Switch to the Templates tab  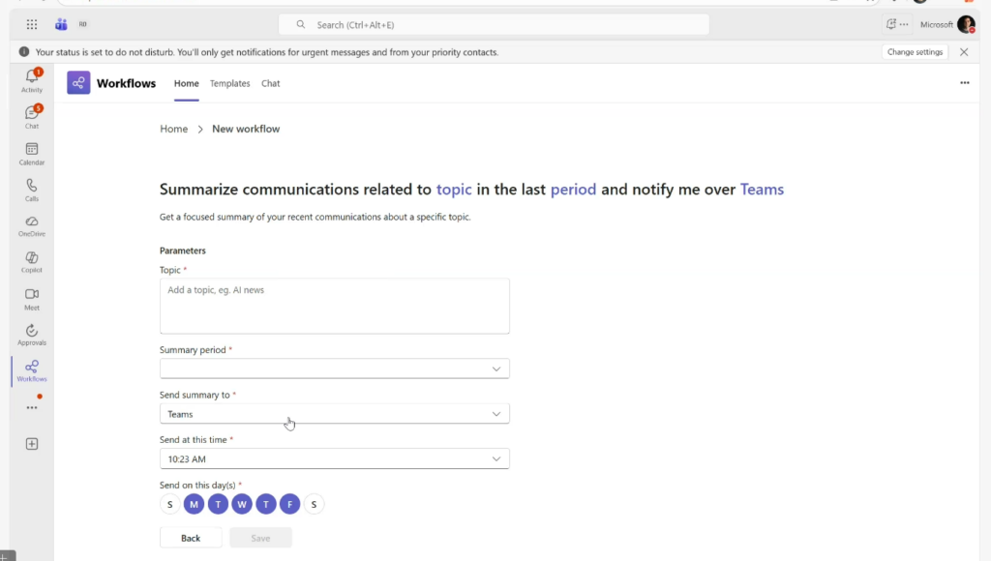pos(230,84)
